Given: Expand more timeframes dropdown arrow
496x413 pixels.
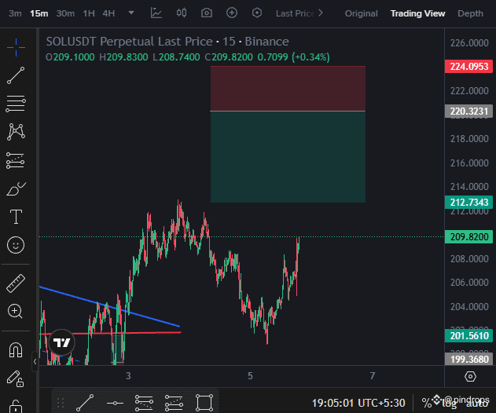Looking at the screenshot, I should click(131, 13).
